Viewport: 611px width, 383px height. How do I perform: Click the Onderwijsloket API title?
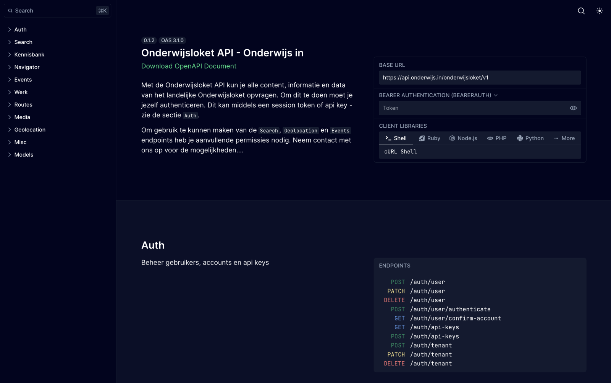tap(222, 53)
